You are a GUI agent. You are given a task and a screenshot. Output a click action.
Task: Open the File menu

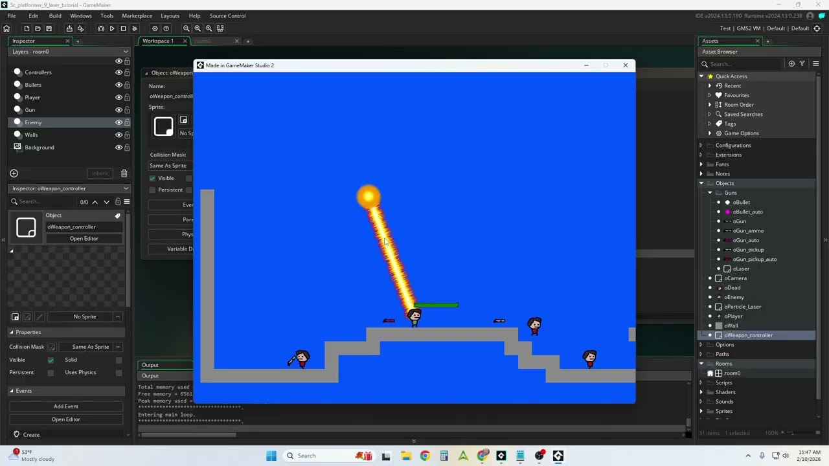click(12, 16)
